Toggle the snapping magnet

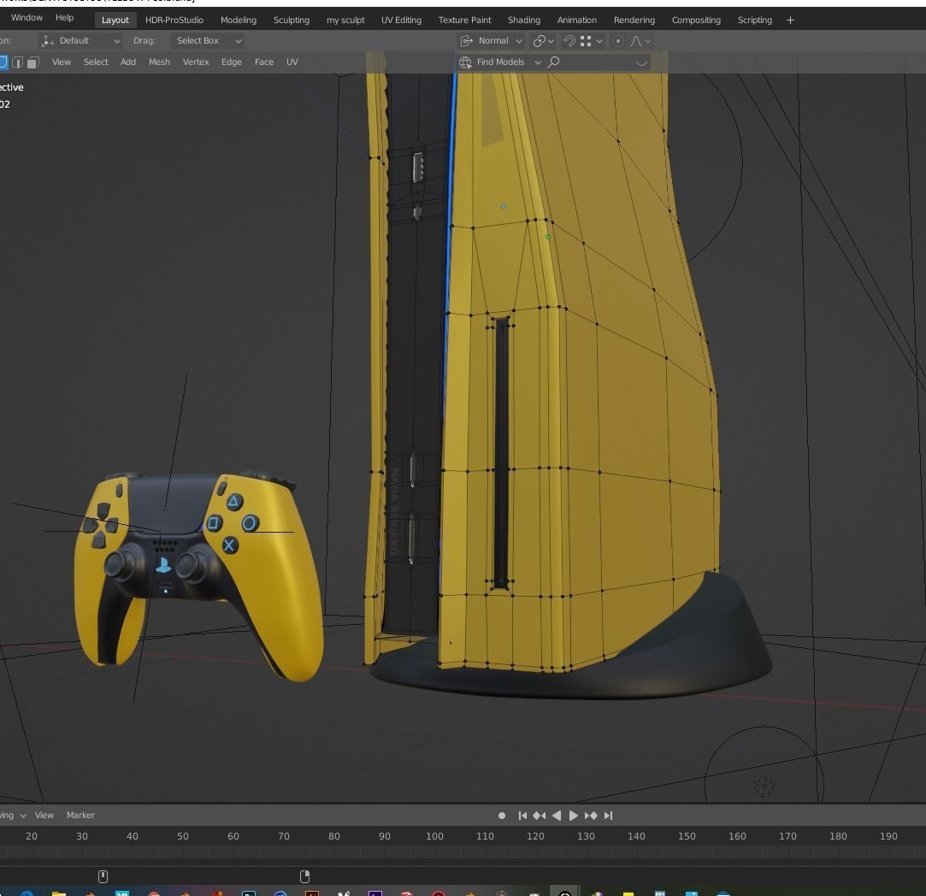point(569,41)
